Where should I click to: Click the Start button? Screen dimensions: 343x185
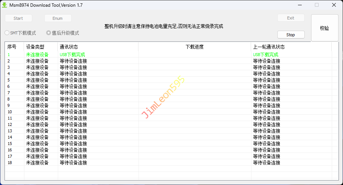click(18, 18)
